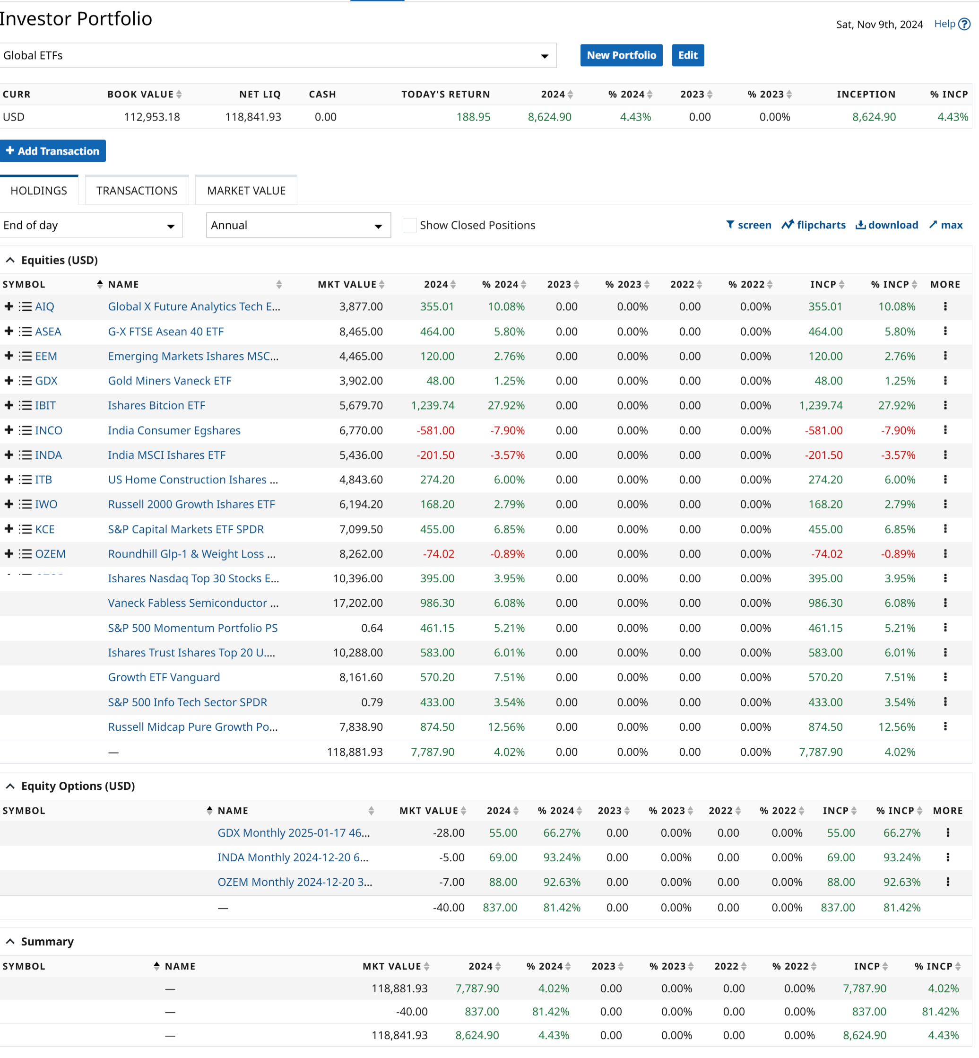Click the download icon link
Viewport: 979px width, 1058px height.
860,225
